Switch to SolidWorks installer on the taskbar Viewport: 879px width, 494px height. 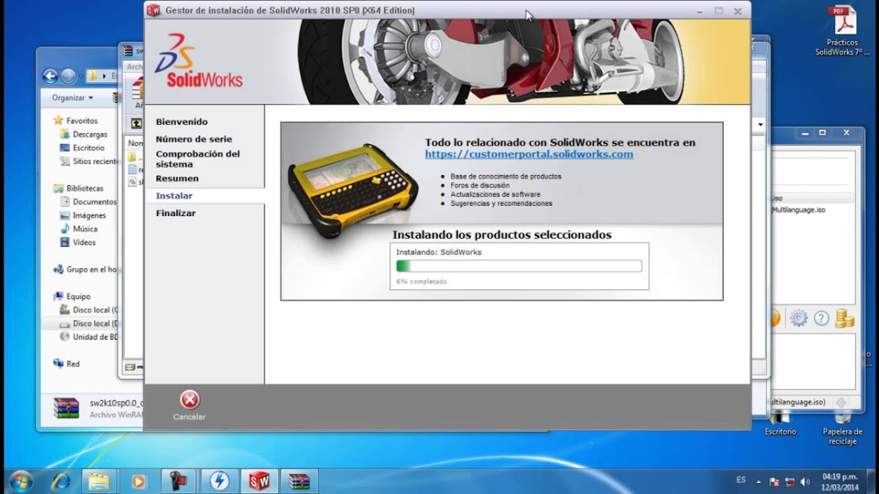260,480
